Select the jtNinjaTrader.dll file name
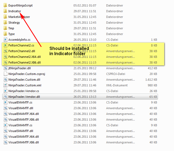 click(20, 68)
